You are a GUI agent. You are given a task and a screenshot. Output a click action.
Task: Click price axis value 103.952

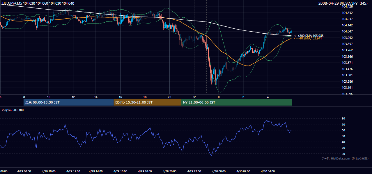[347, 38]
